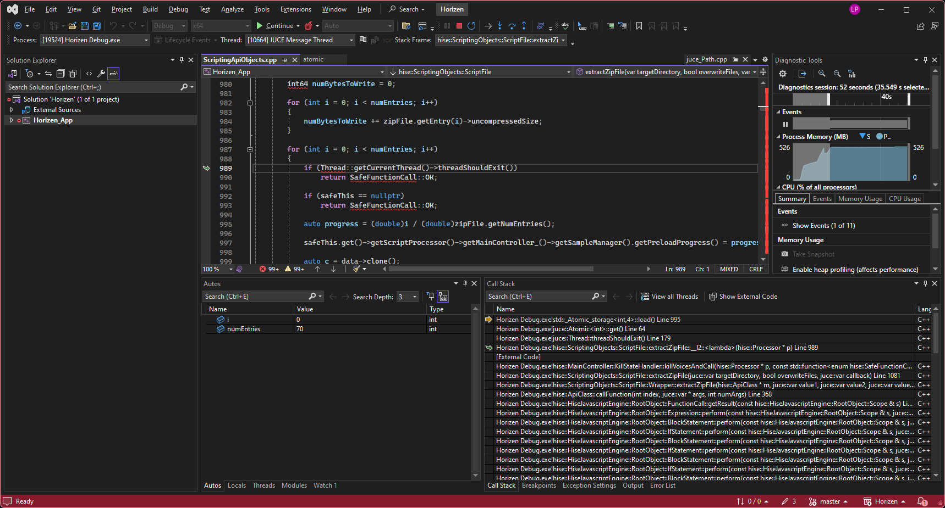945x508 pixels.
Task: Click the Horizen repository in status bar
Action: [884, 501]
